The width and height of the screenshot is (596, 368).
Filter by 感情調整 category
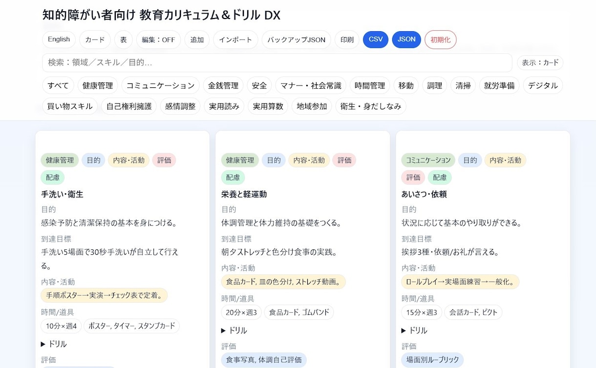[180, 106]
